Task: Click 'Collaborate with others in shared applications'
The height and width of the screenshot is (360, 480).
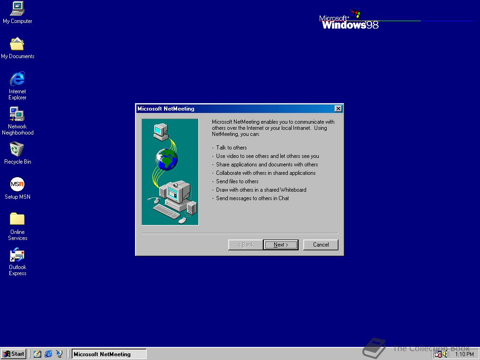Action: click(266, 173)
